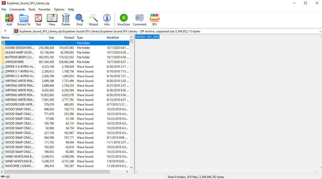Sort file list by the Packed column

65,38
